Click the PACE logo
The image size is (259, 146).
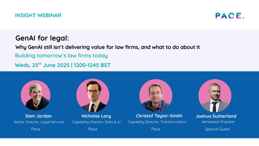[230, 16]
